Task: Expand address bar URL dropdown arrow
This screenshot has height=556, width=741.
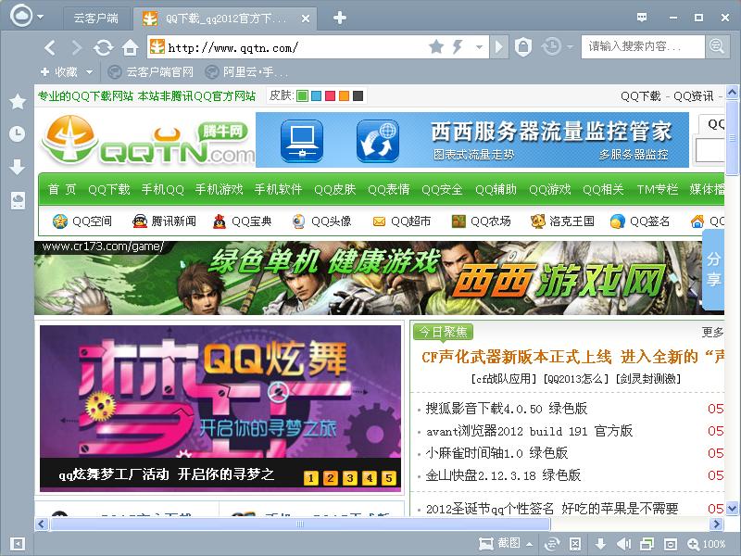Action: pyautogui.click(x=479, y=47)
